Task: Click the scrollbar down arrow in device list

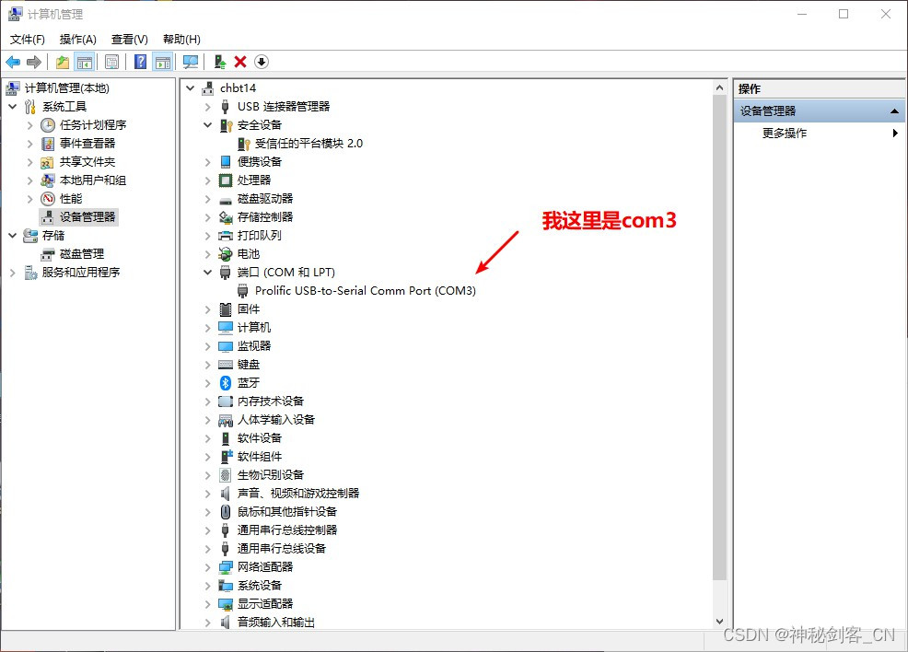Action: click(719, 622)
